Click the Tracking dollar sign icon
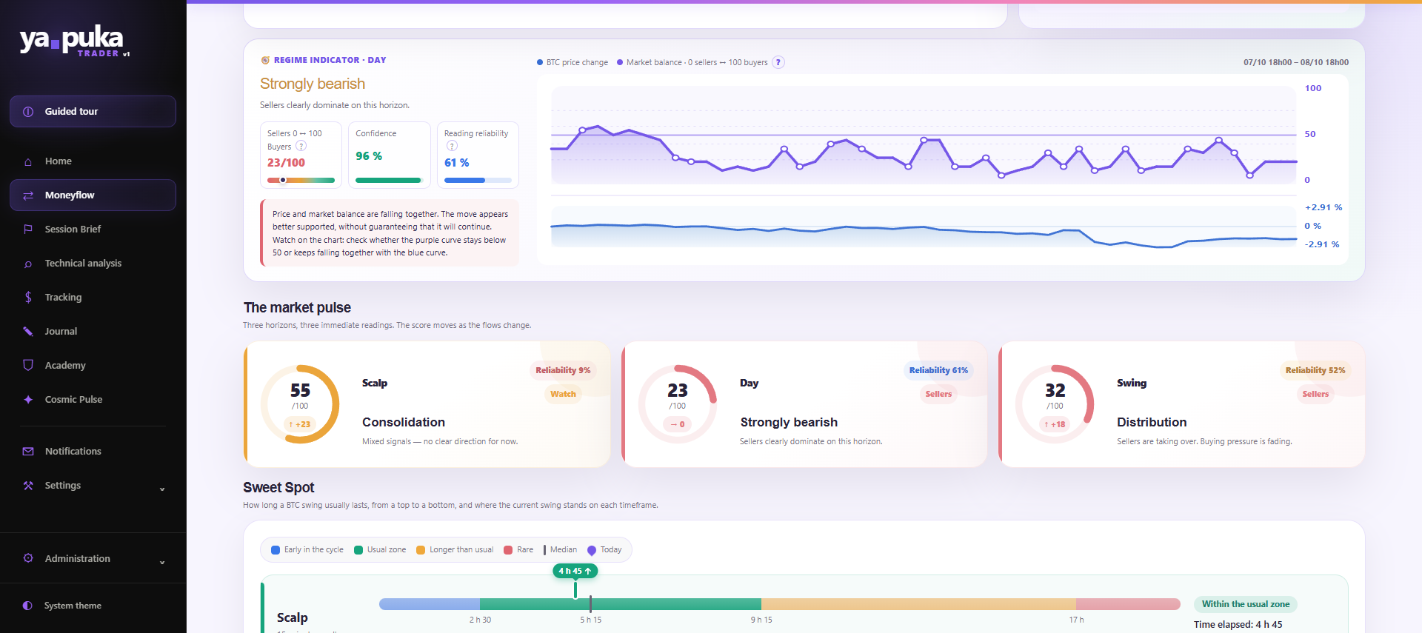 click(28, 298)
